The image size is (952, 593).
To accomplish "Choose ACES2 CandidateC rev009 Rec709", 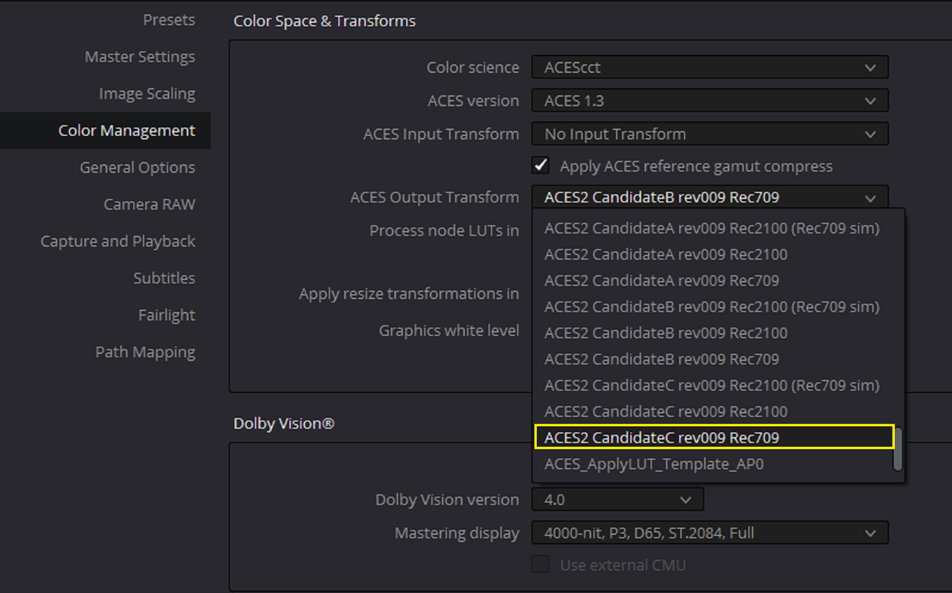I will 714,438.
